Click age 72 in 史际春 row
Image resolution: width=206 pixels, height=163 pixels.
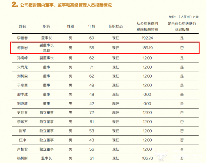tap(91, 113)
